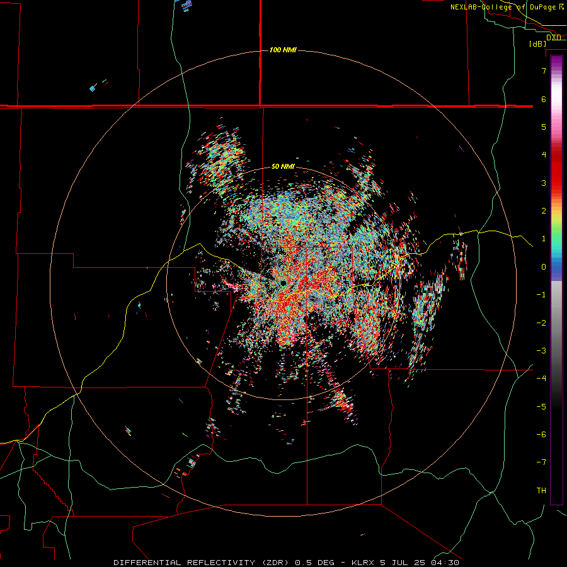Click the 6 value on the dB scale
This screenshot has height=567, width=567.
(x=544, y=99)
